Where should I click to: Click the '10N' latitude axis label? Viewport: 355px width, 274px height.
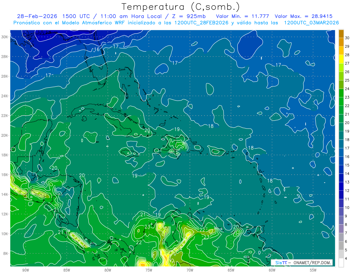[x=5, y=234]
